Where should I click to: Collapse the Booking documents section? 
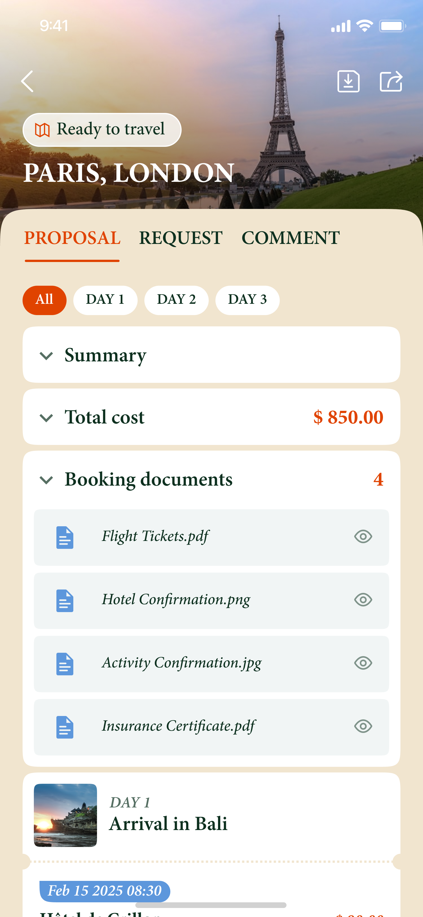tap(46, 480)
